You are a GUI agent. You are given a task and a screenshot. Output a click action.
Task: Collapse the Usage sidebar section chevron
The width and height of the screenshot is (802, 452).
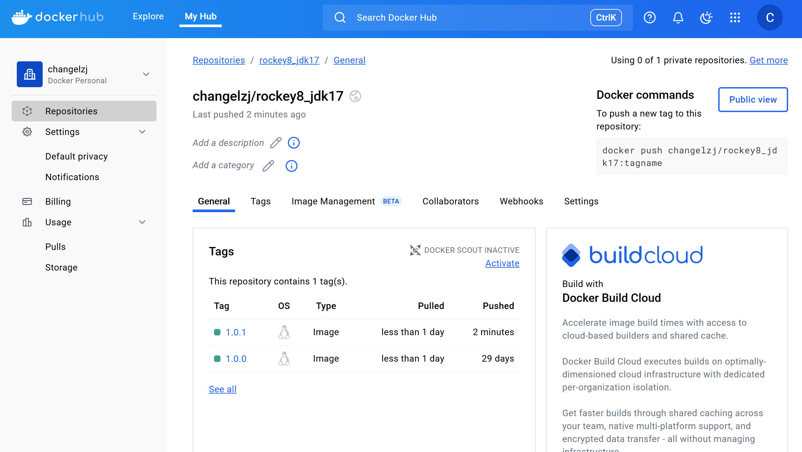click(142, 222)
